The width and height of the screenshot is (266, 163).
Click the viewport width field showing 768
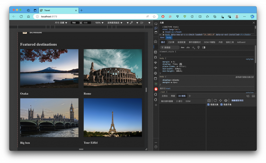[x=75, y=23]
